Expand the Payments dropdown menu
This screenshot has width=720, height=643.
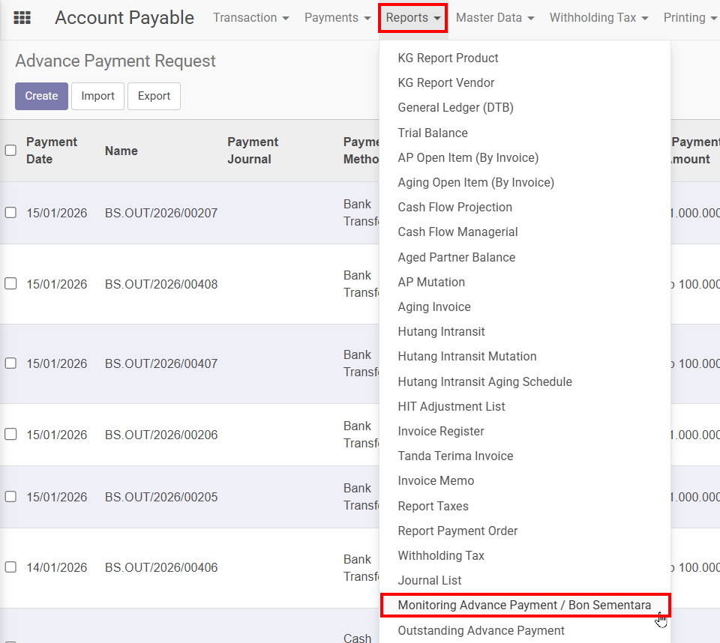coord(337,18)
